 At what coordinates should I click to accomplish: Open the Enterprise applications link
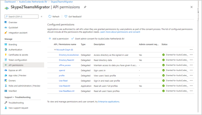(x=109, y=101)
